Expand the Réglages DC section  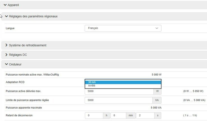(7, 55)
